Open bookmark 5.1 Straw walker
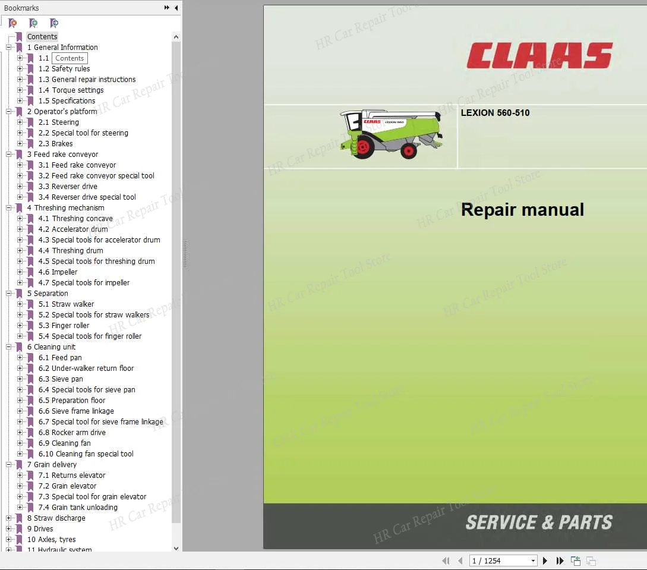This screenshot has height=570, width=647. [x=66, y=304]
